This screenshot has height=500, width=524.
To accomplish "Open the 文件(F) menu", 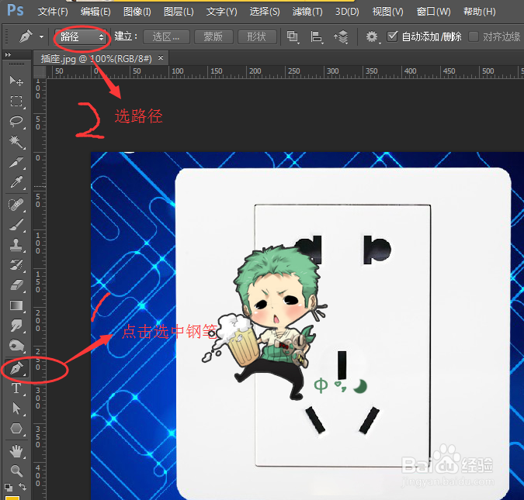I will pyautogui.click(x=53, y=12).
